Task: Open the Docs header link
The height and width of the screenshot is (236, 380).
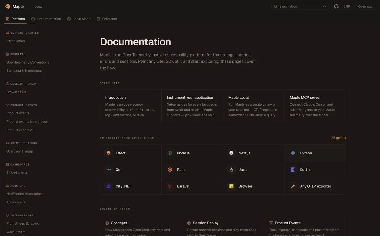Action: click(38, 6)
